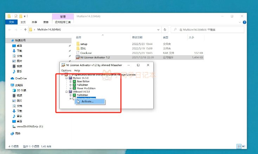Click the Multisim14.3(64bit) address path

coord(49,30)
